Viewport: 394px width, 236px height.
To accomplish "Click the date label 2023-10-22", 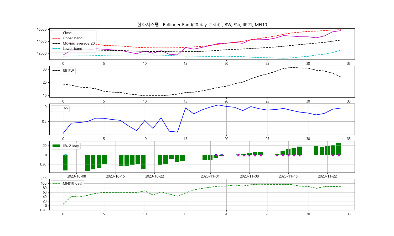I will pyautogui.click(x=155, y=176).
